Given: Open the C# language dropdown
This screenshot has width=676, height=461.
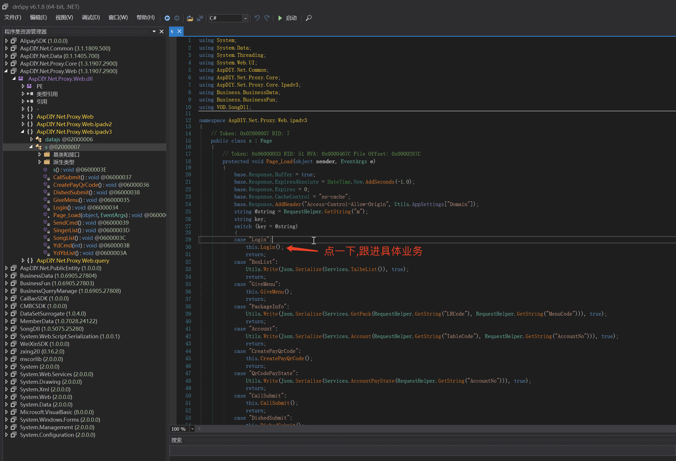Looking at the screenshot, I should pyautogui.click(x=245, y=18).
